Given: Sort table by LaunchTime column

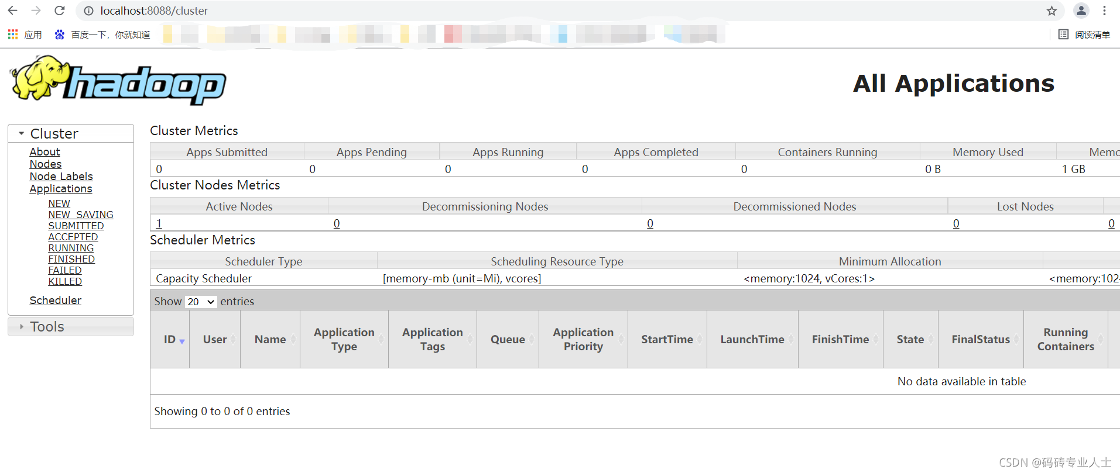Looking at the screenshot, I should pos(752,339).
